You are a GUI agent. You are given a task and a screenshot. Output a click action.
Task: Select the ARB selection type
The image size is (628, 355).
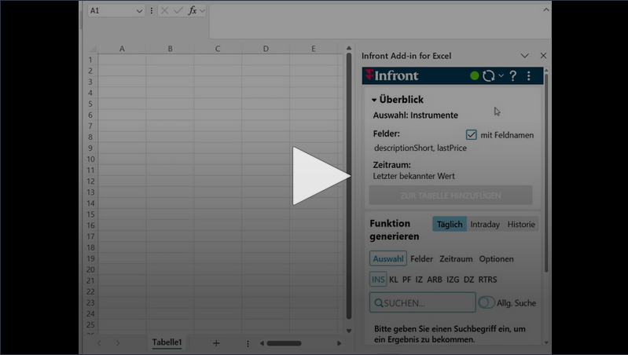click(435, 280)
